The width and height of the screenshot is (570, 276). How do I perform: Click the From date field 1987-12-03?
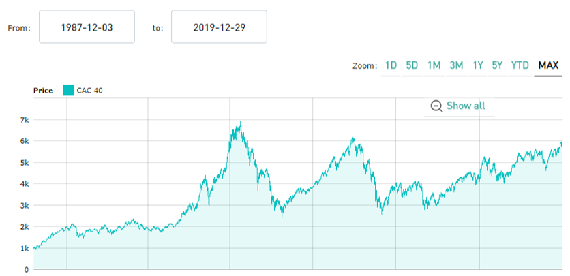point(87,27)
